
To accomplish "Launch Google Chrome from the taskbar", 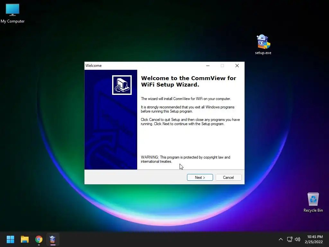I will [x=39, y=239].
